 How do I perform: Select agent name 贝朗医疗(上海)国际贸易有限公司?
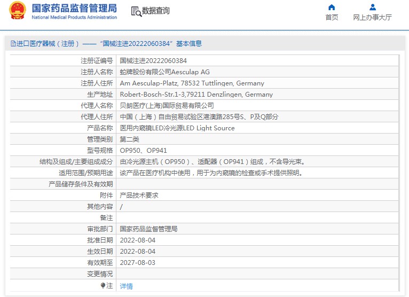coord(167,105)
